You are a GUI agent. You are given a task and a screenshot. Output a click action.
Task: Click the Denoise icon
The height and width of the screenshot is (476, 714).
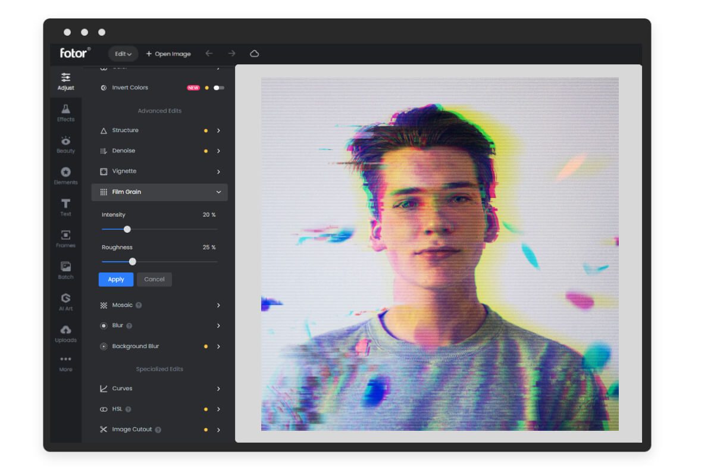[104, 151]
